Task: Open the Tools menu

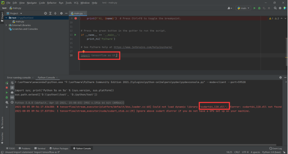Action: coord(69,3)
